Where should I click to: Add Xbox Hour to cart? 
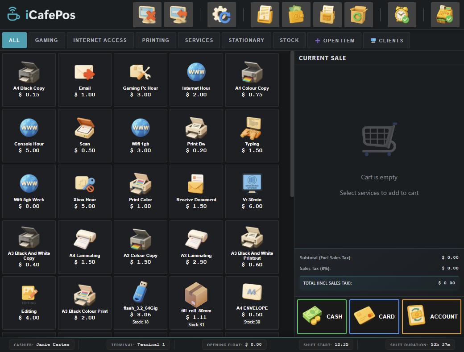tap(85, 191)
